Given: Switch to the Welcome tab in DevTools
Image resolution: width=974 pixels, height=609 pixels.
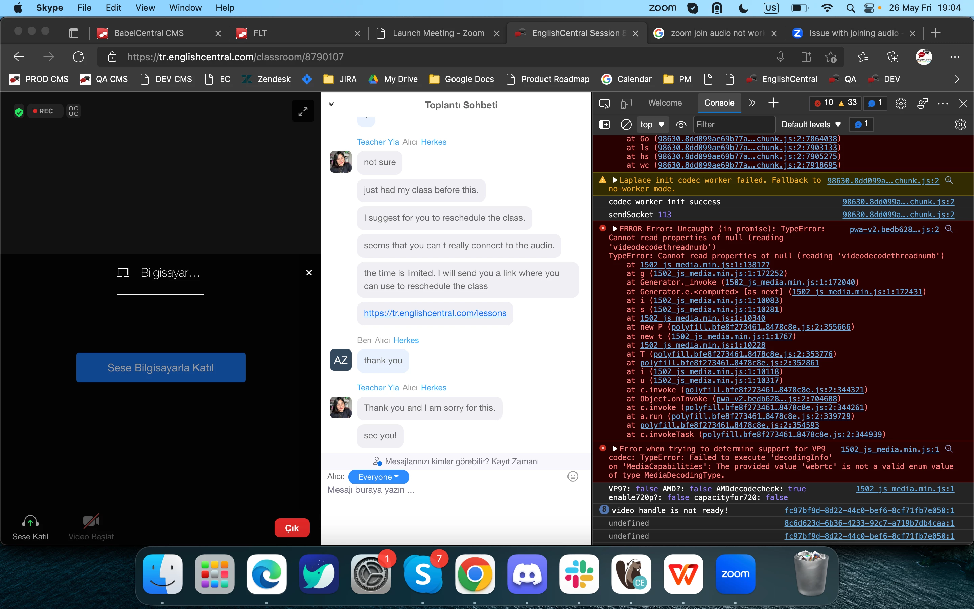Looking at the screenshot, I should (665, 103).
